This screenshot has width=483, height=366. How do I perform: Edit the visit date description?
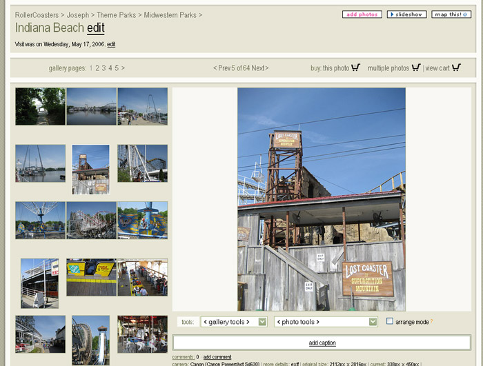(x=111, y=44)
